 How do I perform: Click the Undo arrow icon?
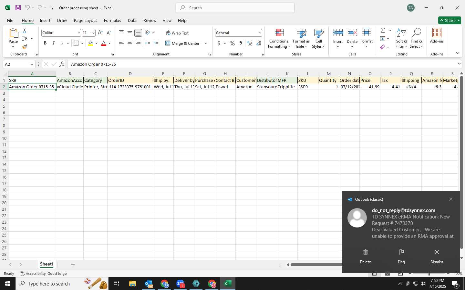[27, 8]
